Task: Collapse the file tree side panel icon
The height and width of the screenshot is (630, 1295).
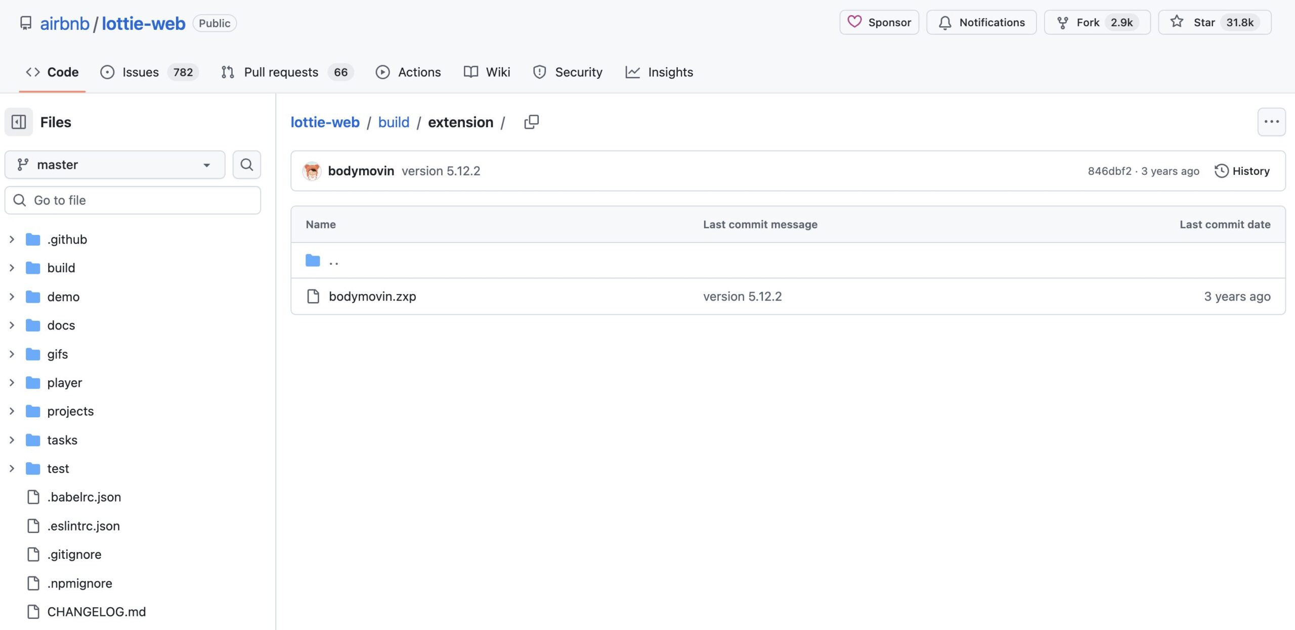Action: (x=19, y=122)
